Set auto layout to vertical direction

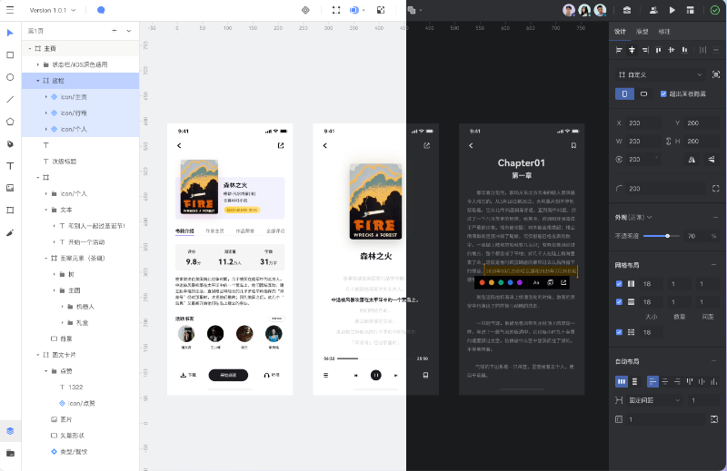tap(634, 382)
